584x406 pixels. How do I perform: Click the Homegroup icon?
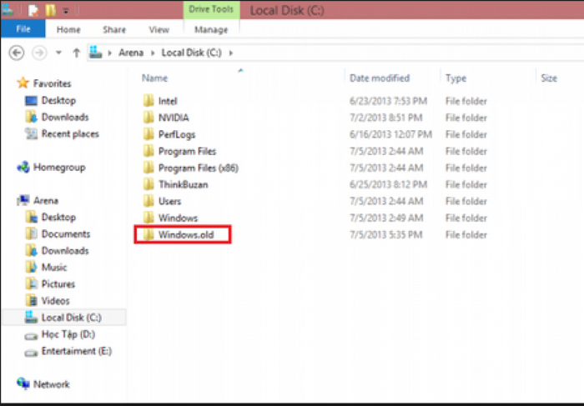tap(23, 167)
